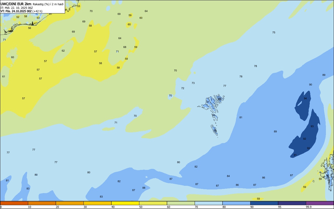
Task: Select the 60–70 light green legend segment
Action: pyautogui.click(x=181, y=203)
